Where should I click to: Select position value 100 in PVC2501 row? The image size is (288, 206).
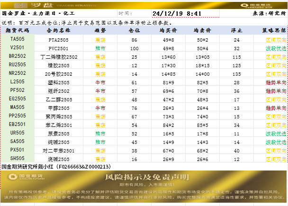tap(134, 48)
